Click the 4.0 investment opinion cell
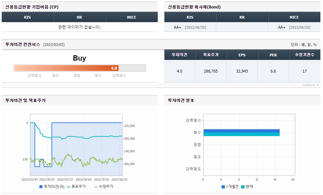This screenshot has width=323, height=195. pos(180,71)
